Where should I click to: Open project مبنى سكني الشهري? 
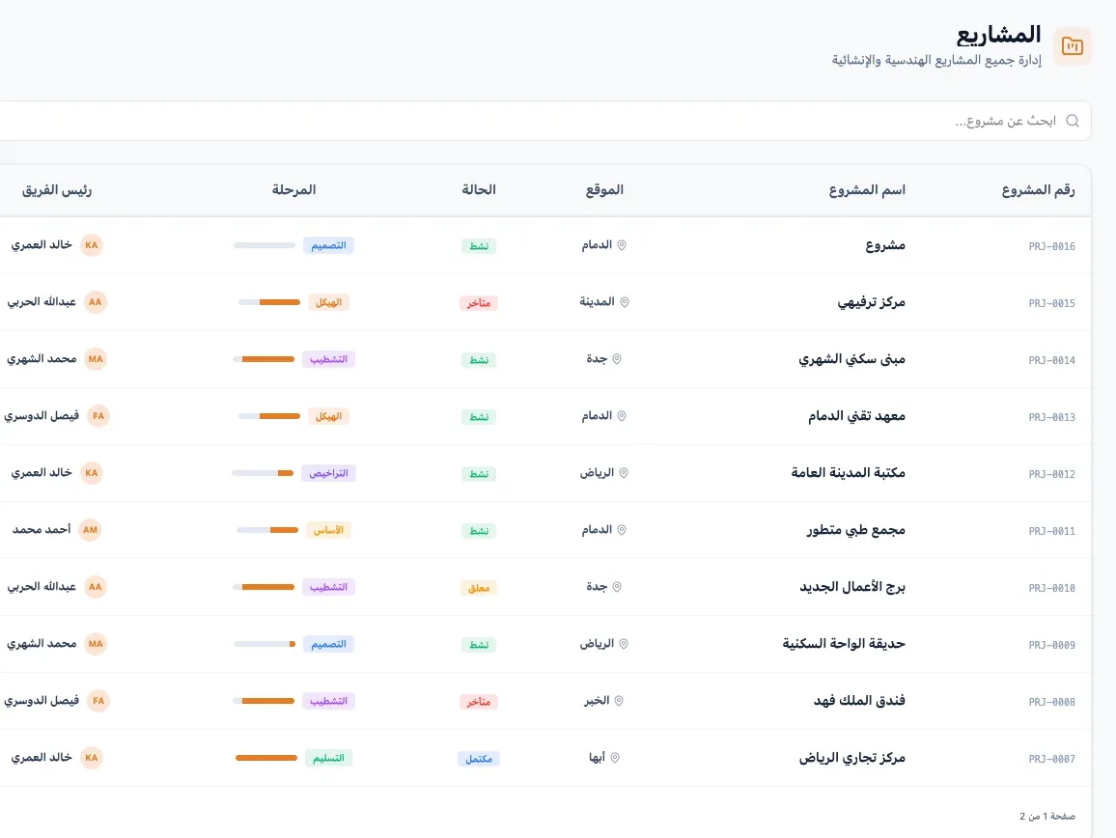click(851, 359)
